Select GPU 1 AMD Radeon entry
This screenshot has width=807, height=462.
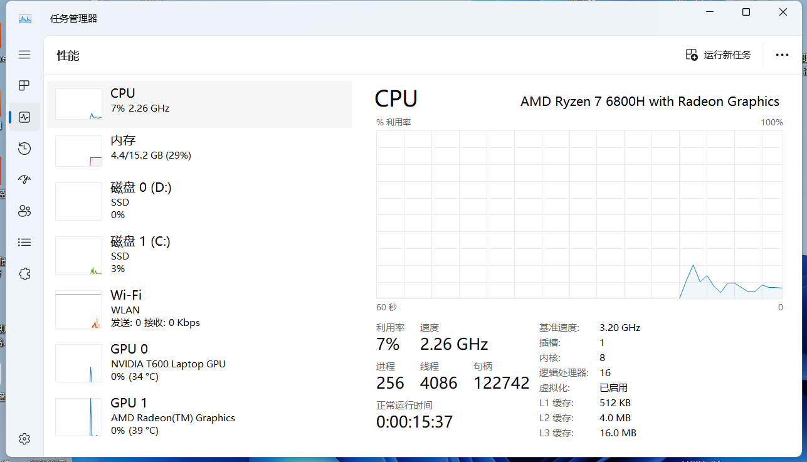click(x=199, y=417)
